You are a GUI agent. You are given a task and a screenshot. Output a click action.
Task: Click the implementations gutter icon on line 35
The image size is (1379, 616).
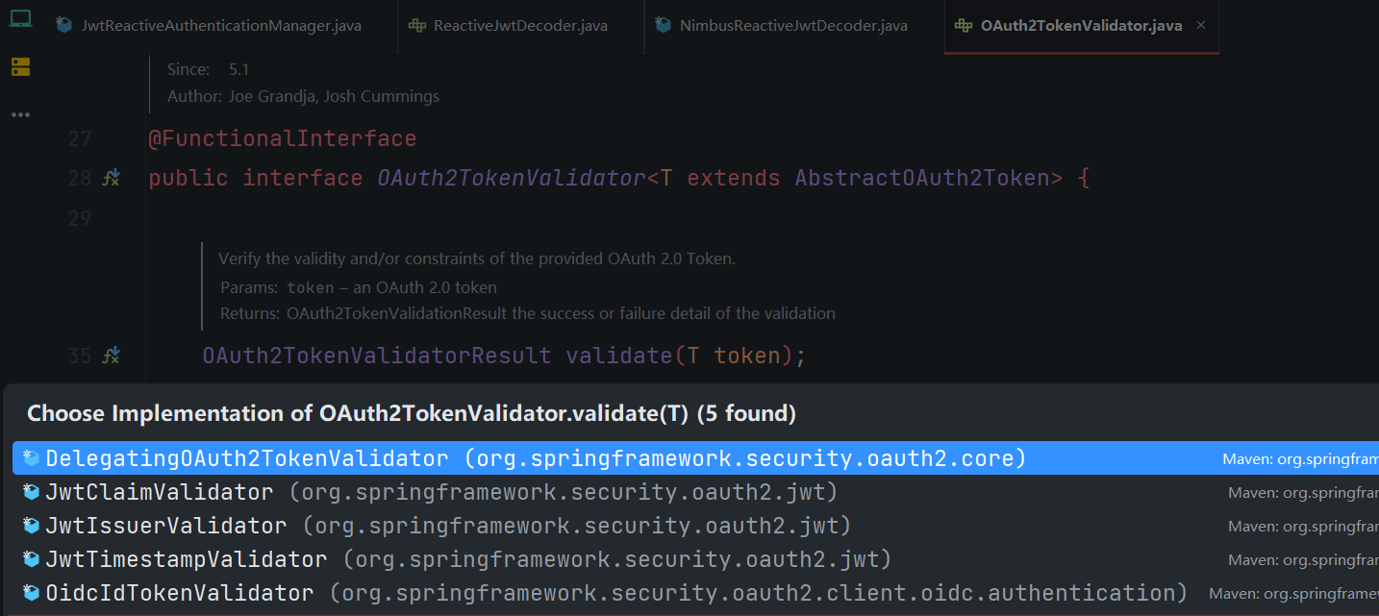(112, 356)
